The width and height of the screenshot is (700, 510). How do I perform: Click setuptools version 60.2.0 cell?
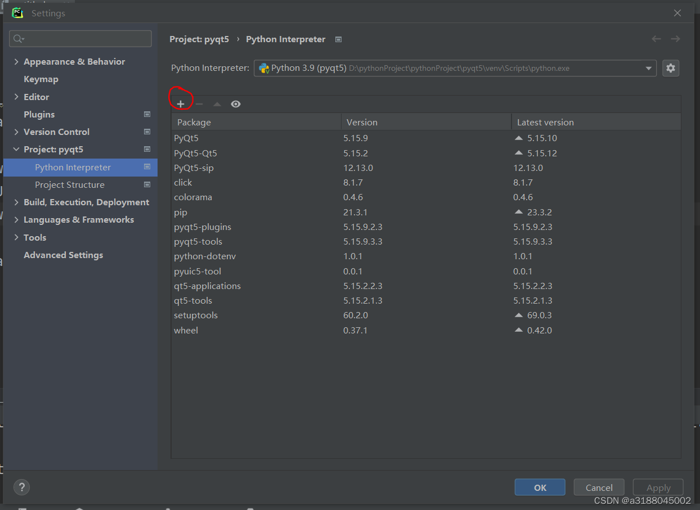(x=355, y=315)
